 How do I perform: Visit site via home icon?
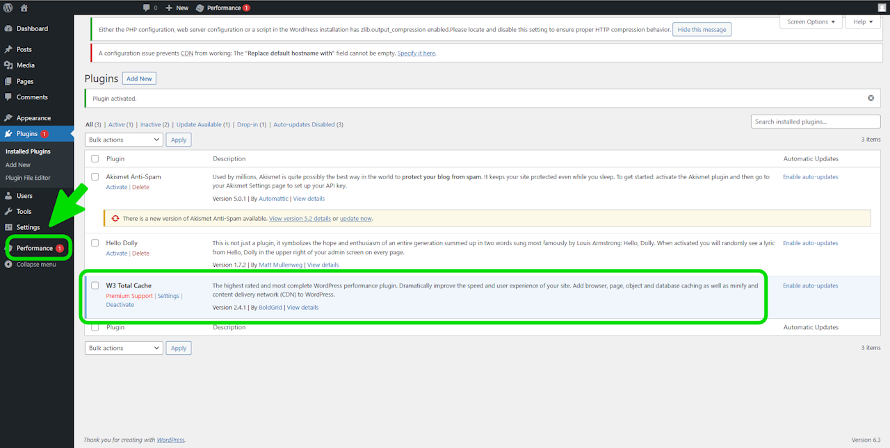tap(24, 8)
